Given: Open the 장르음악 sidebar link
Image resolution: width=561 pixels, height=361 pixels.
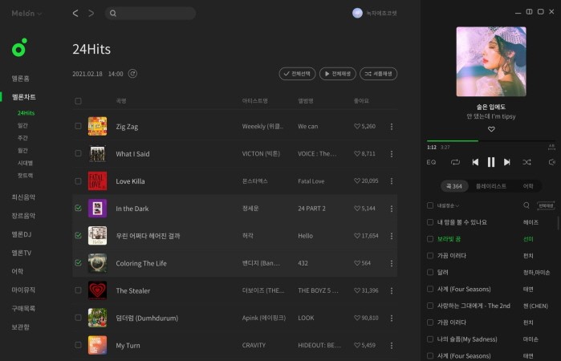Looking at the screenshot, I should click(x=23, y=216).
